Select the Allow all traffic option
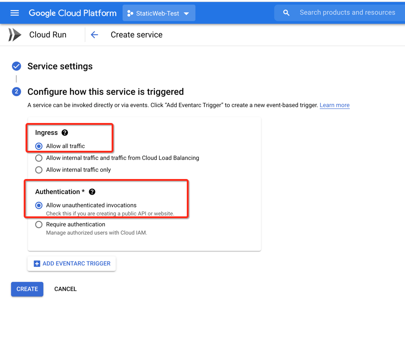The width and height of the screenshot is (405, 343). pos(38,147)
